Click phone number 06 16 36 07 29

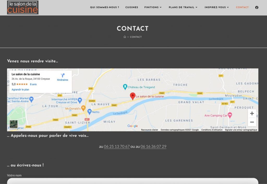[x=153, y=146]
